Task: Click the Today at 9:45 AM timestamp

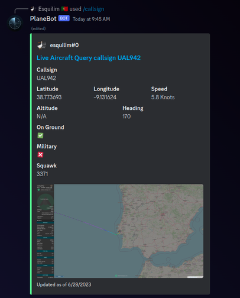Action: click(x=92, y=19)
